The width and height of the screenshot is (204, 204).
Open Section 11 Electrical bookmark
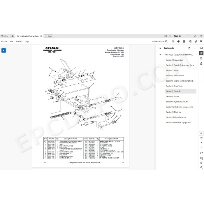click(x=174, y=112)
